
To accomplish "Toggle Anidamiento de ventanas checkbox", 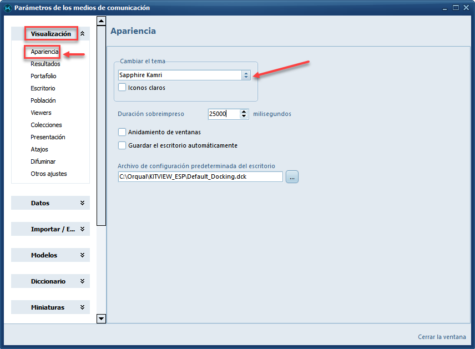I will [x=122, y=132].
